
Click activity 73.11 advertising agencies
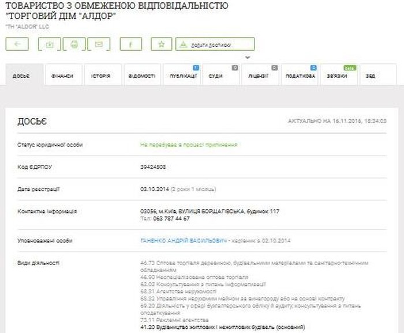click(x=174, y=320)
